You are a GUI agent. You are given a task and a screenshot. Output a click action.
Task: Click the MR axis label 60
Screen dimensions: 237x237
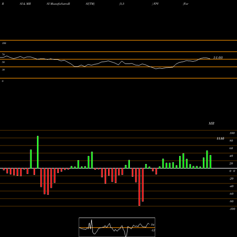(x=231, y=148)
